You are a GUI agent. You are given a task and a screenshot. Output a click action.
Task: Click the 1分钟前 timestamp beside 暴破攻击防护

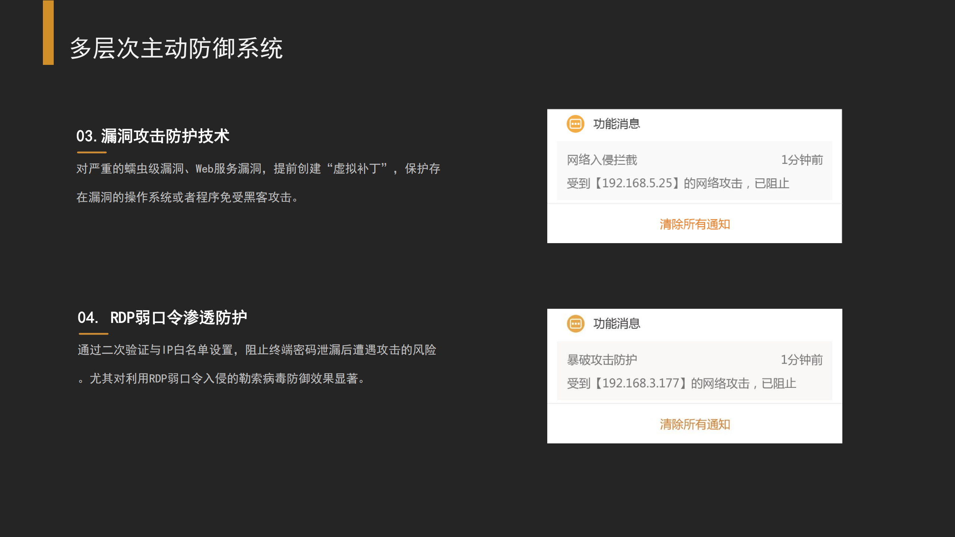(802, 360)
